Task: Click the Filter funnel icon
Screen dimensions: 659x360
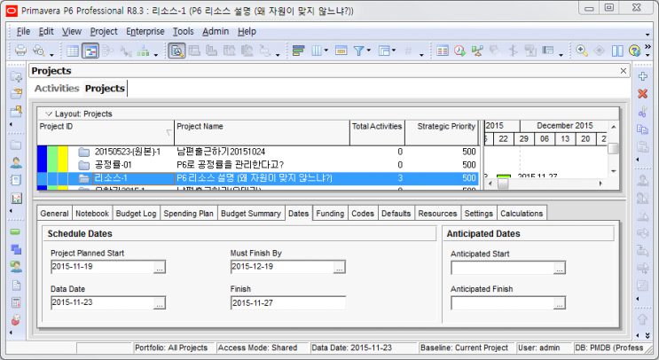Action: coord(358,51)
